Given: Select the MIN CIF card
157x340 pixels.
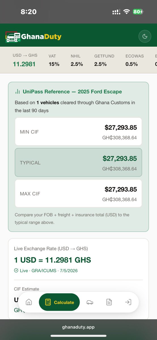Looking at the screenshot, I should tap(78, 132).
